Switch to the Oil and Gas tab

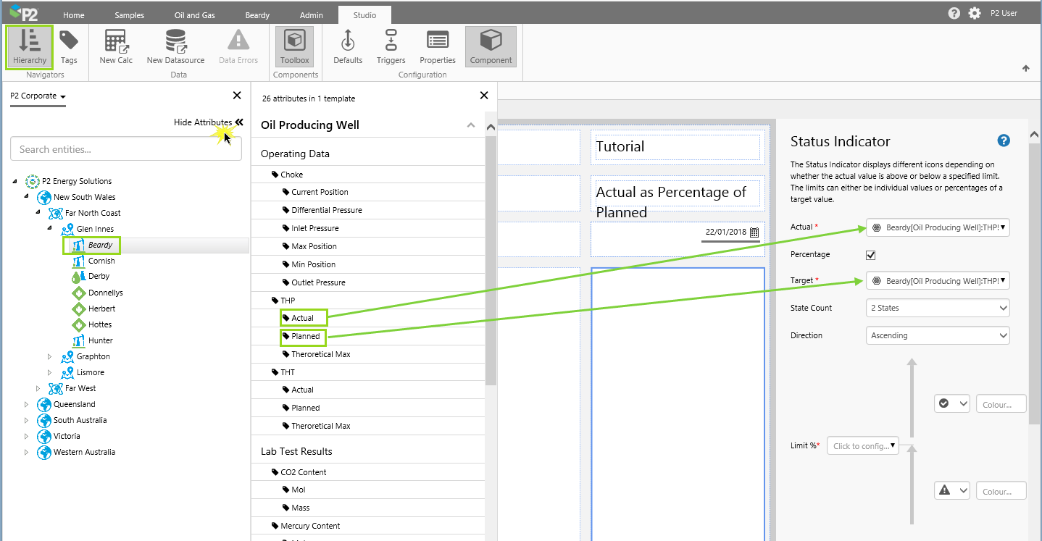point(195,15)
